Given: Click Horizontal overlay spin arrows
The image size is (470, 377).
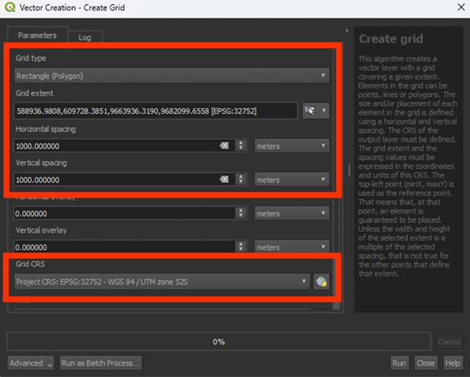Looking at the screenshot, I should pyautogui.click(x=241, y=214).
